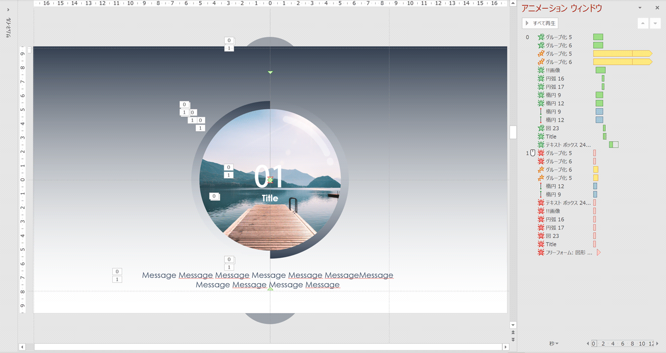Click the Title text on the slide

click(x=270, y=199)
